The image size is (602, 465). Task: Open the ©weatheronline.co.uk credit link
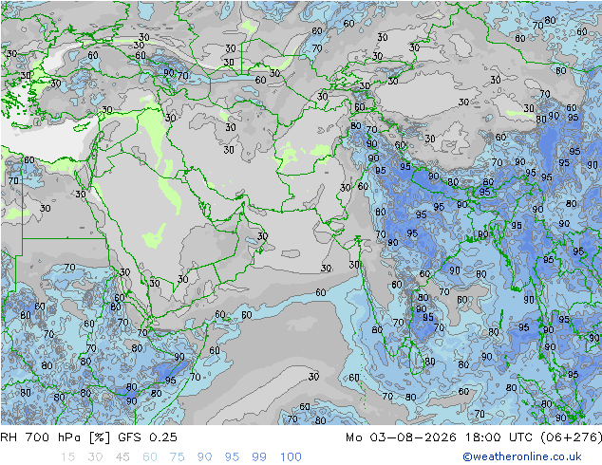[521, 456]
